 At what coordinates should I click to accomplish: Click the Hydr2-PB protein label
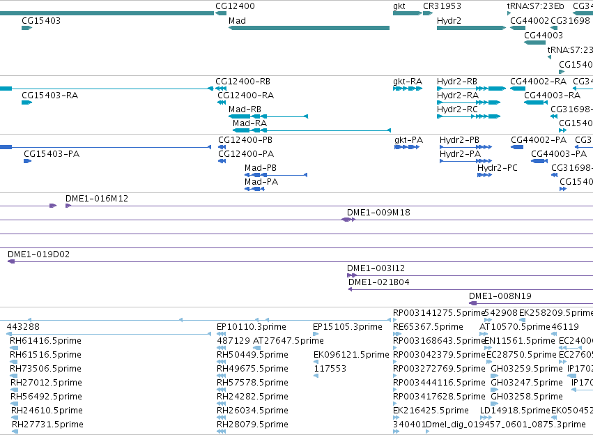(459, 140)
